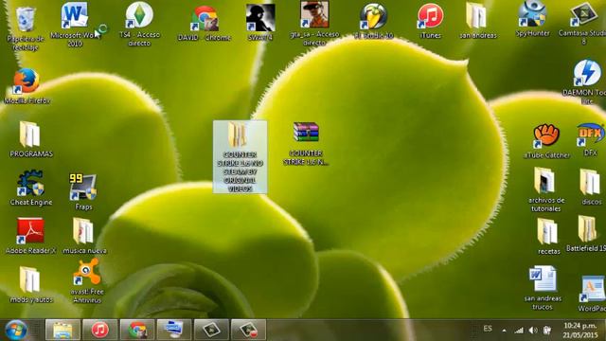The height and width of the screenshot is (341, 606).
Task: Switch to iTunes on the taskbar
Action: (99, 331)
